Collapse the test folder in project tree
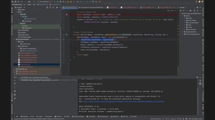The image size is (215, 120). point(19,23)
